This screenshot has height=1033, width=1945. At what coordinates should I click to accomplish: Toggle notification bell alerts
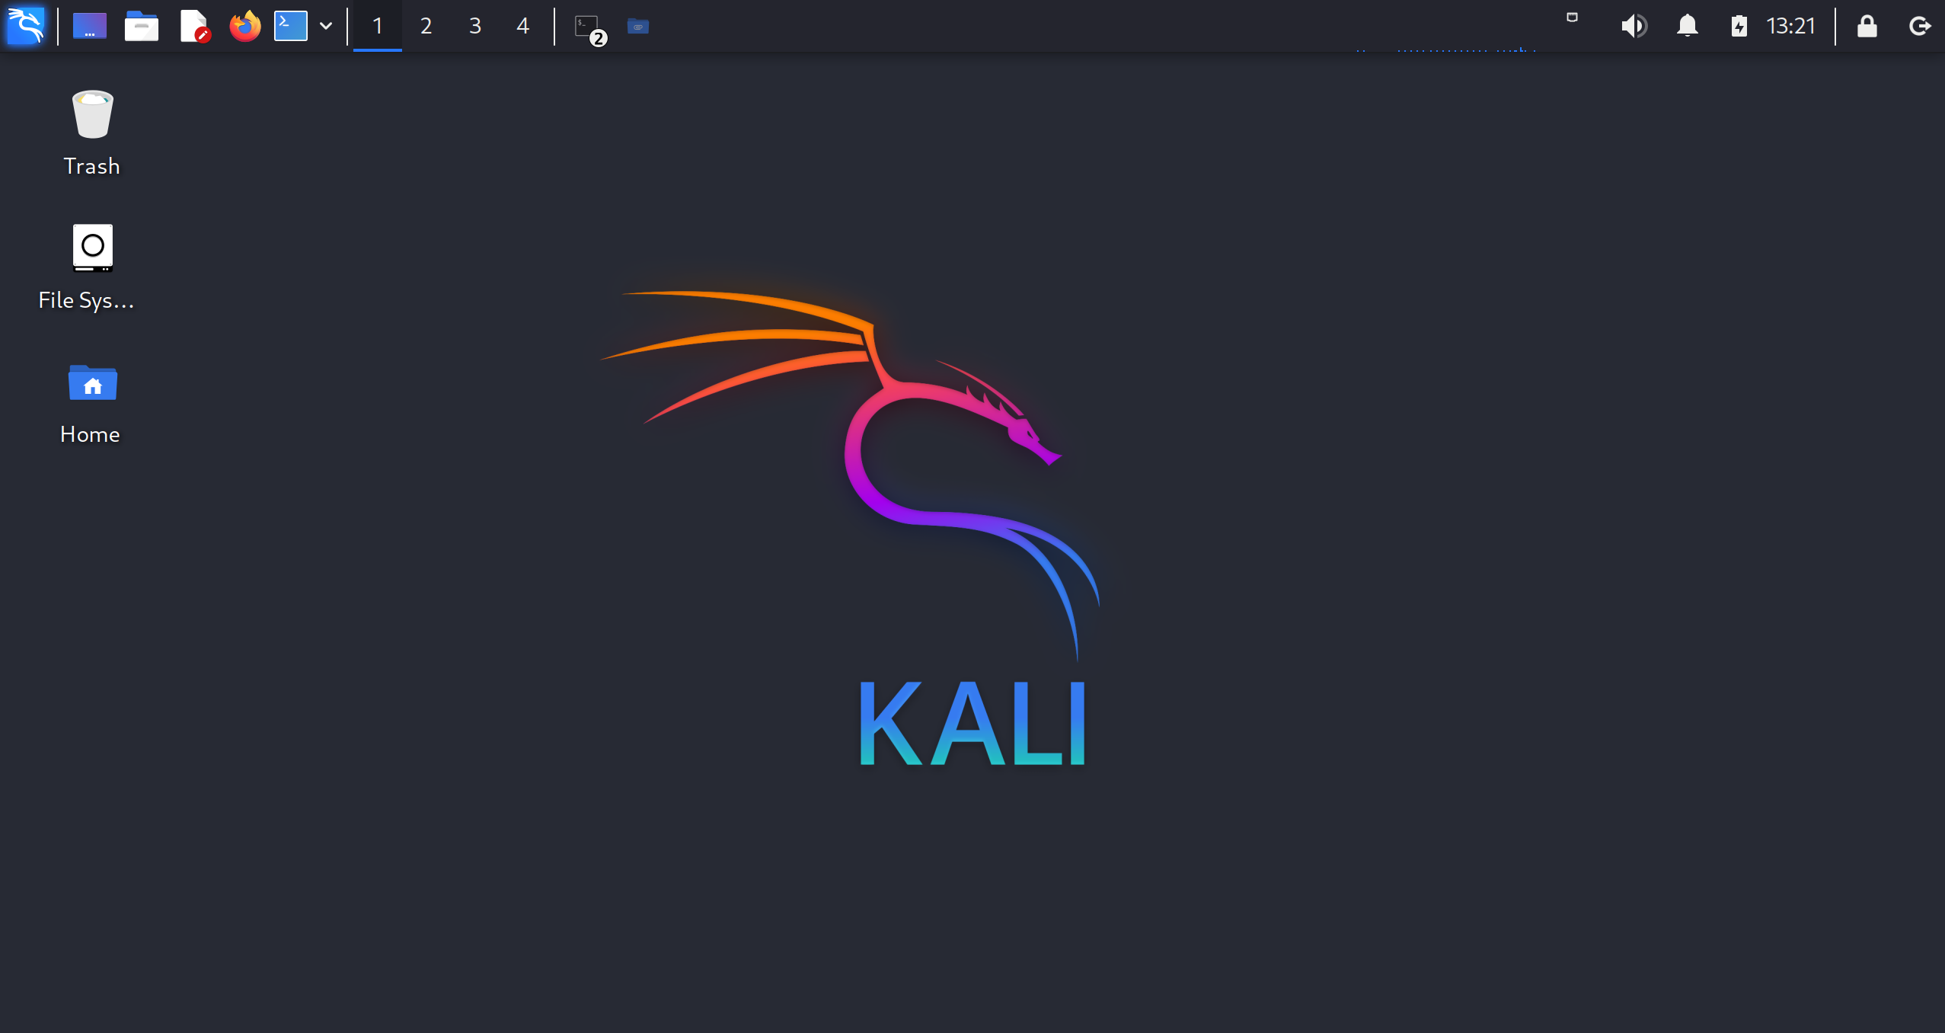coord(1686,26)
